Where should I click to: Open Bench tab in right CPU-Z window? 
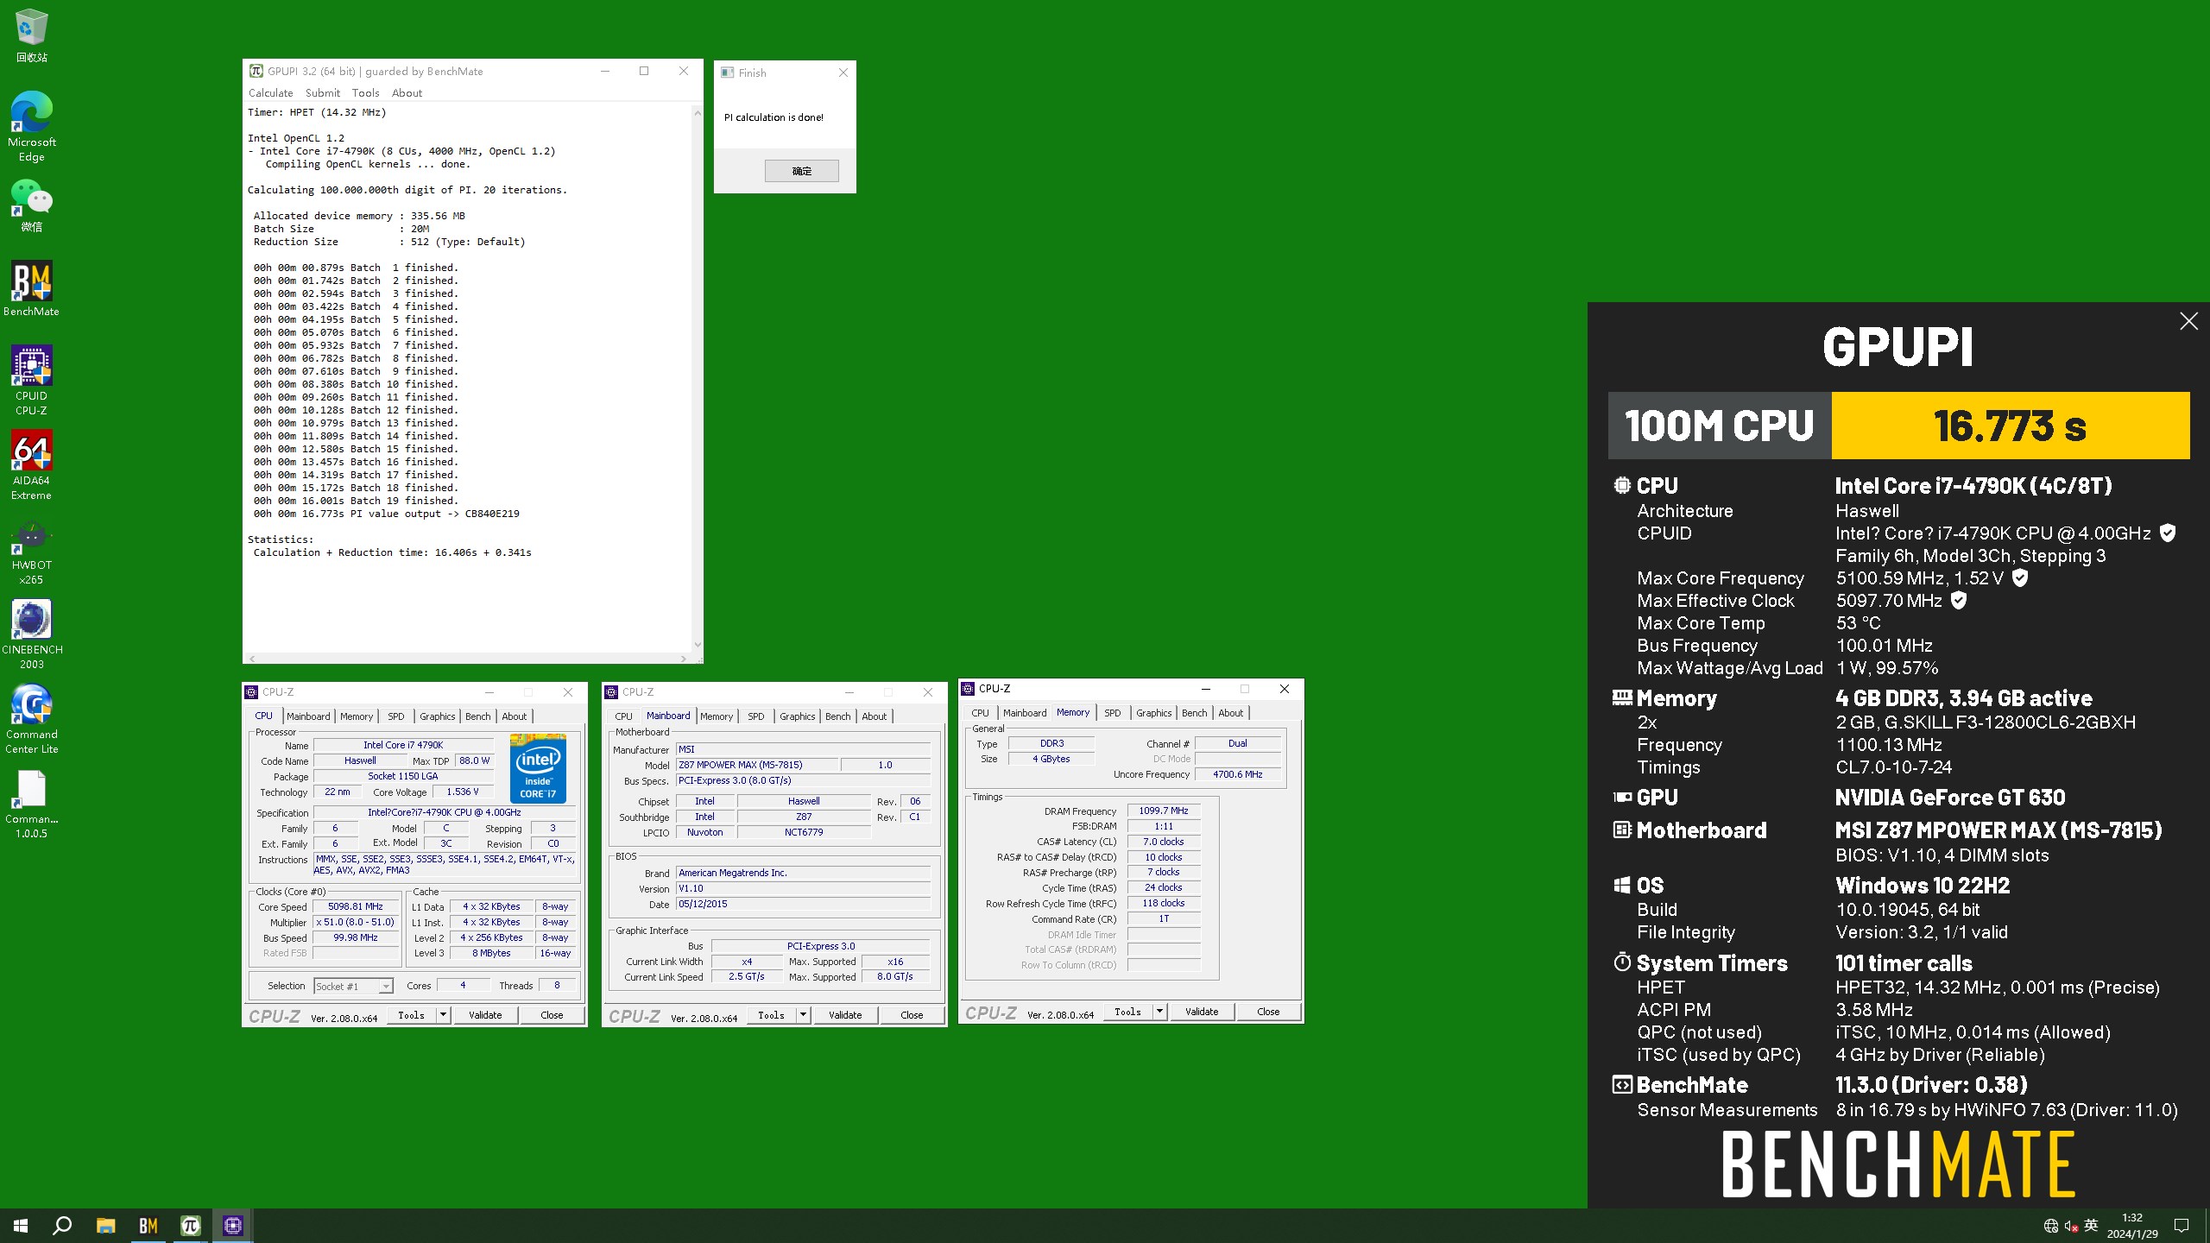[x=1194, y=713]
